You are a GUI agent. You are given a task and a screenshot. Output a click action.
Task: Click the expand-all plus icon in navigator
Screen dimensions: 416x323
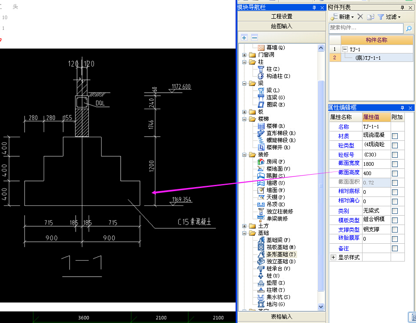click(245, 37)
